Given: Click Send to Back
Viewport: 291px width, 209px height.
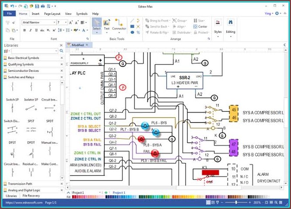Looking at the screenshot, I should pyautogui.click(x=157, y=27).
